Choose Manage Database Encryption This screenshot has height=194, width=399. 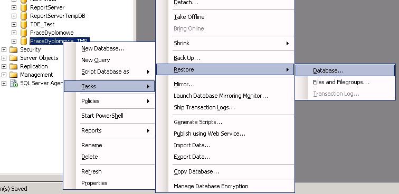point(225,186)
